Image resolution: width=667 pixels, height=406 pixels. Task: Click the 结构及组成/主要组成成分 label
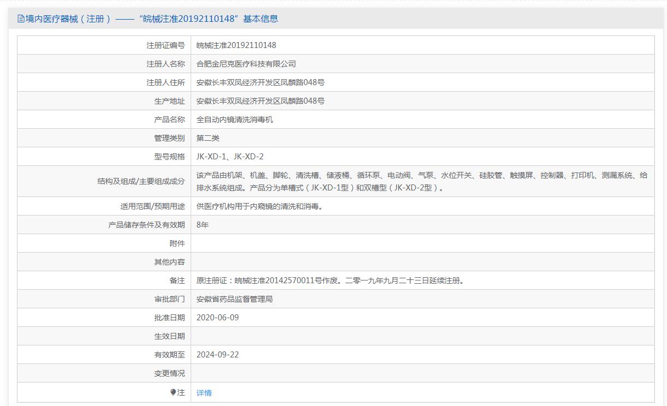click(x=141, y=181)
